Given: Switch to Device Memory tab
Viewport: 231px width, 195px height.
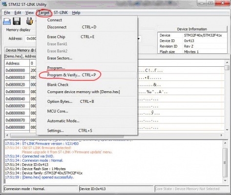Looking at the screenshot, I should [20, 50].
